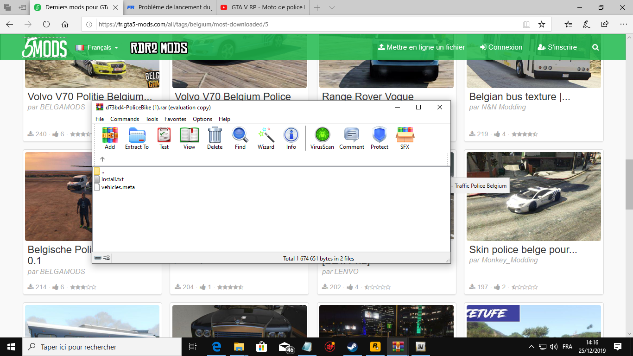Open the volume control in system tray
Image resolution: width=633 pixels, height=356 pixels.
pos(554,347)
